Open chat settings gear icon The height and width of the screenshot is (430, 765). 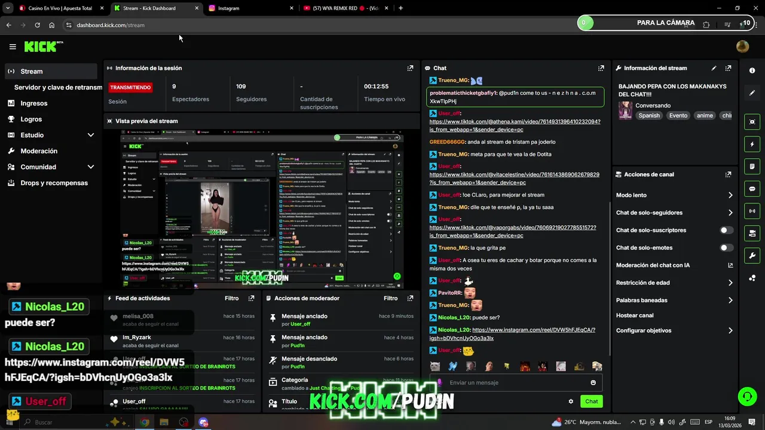571,401
